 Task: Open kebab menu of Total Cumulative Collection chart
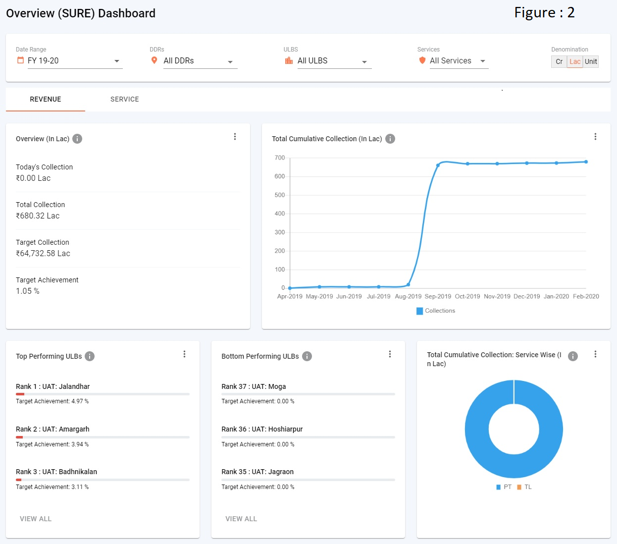click(595, 137)
